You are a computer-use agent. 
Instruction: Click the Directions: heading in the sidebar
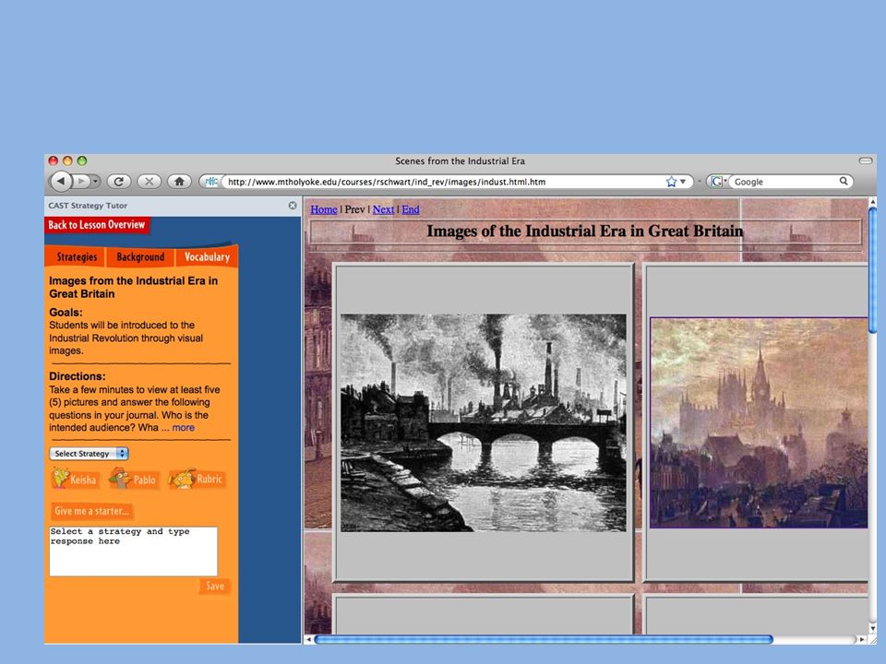pyautogui.click(x=78, y=376)
